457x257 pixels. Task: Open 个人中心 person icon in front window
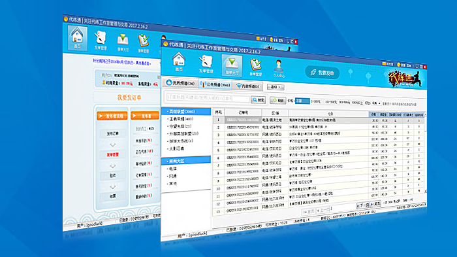click(x=279, y=69)
